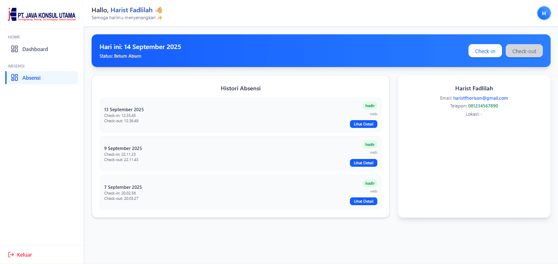Open the user avatar "H" profile menu
This screenshot has height=264, width=558.
(544, 13)
